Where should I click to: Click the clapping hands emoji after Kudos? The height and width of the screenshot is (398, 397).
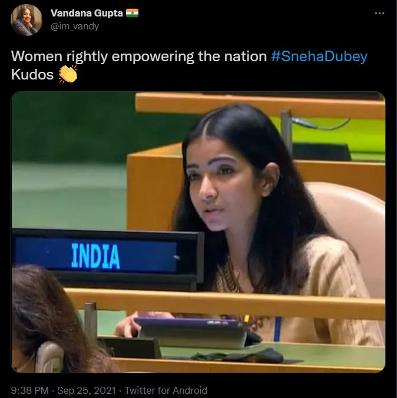(68, 74)
